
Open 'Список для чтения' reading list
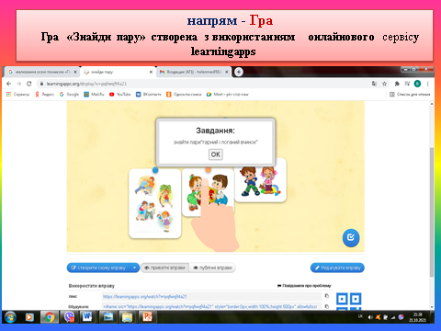(410, 95)
